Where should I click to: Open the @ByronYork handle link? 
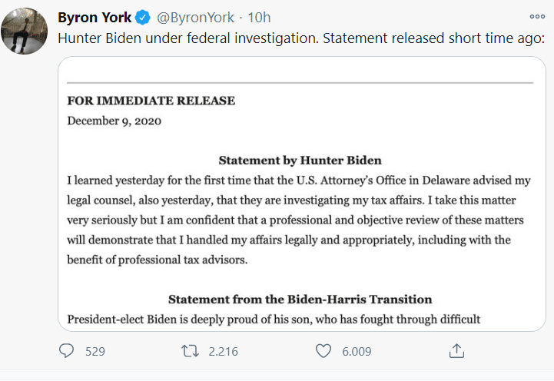pos(195,18)
